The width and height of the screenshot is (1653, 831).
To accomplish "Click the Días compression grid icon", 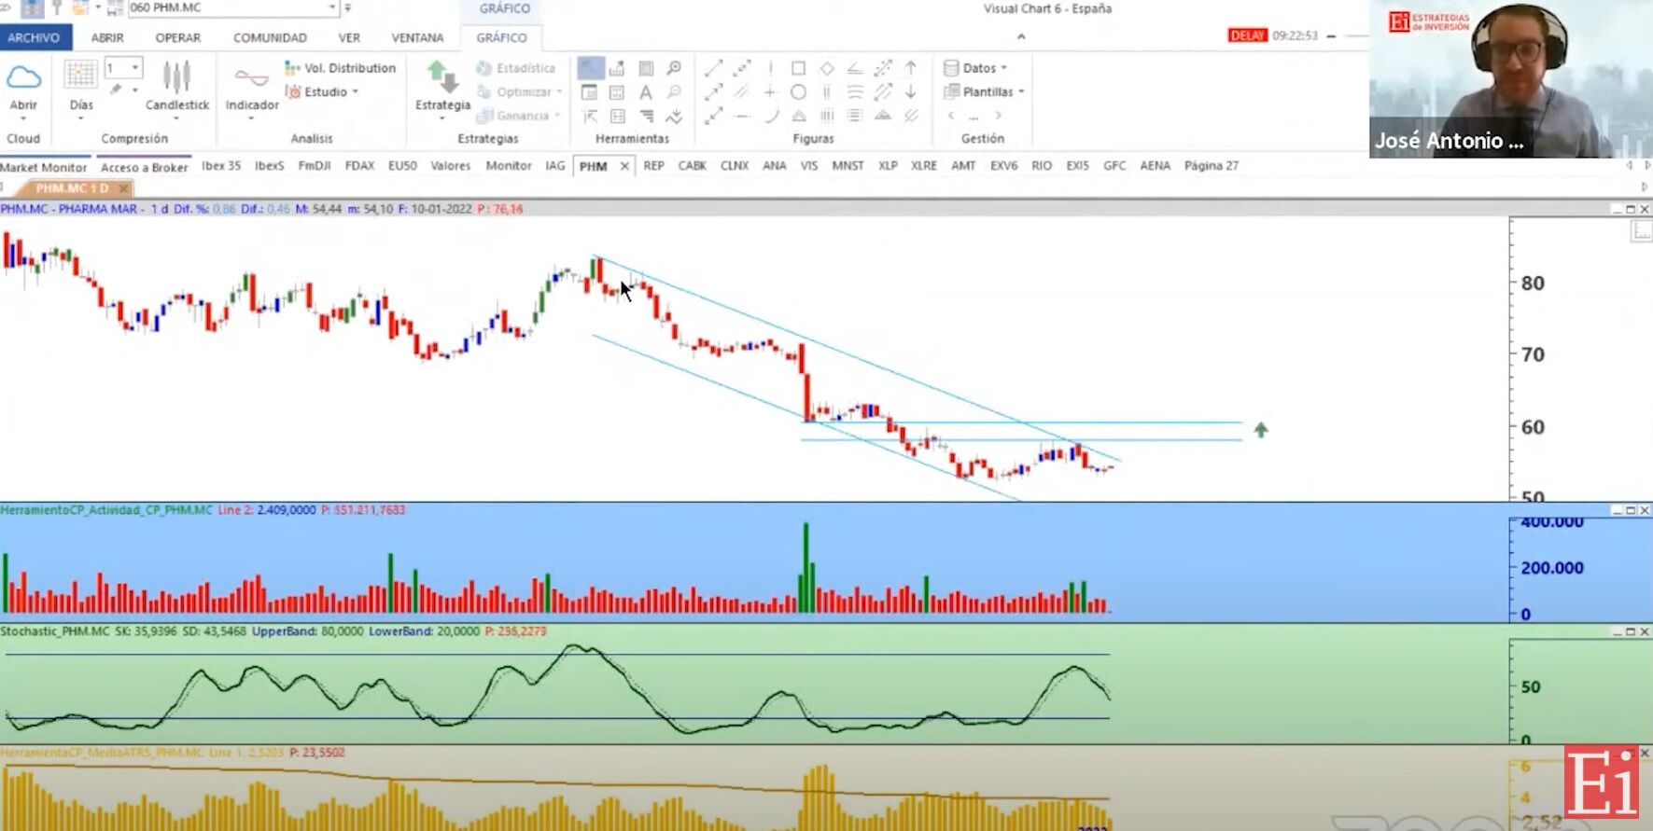I will click(x=81, y=75).
